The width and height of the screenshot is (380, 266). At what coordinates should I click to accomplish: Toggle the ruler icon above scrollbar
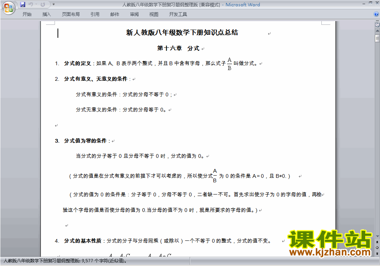[x=377, y=24]
